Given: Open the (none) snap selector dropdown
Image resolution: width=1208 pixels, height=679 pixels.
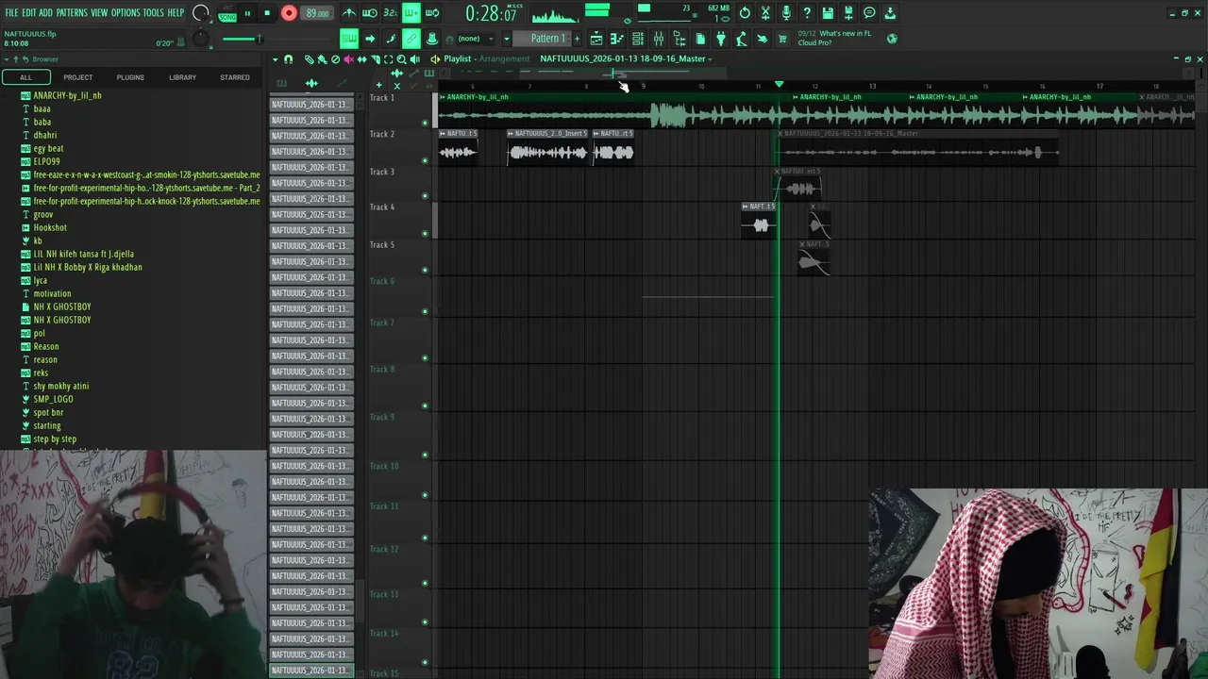Looking at the screenshot, I should pos(476,39).
